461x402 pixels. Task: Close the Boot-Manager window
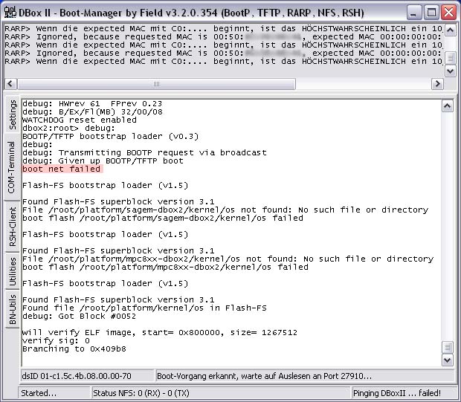(449, 13)
